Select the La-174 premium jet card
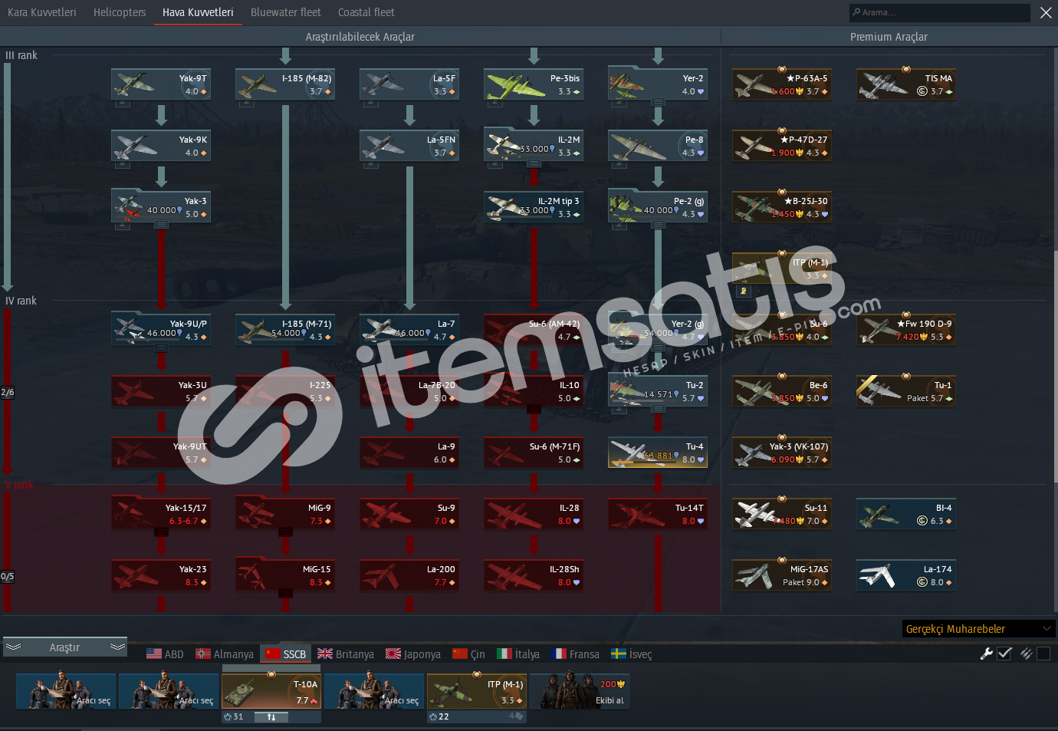 point(906,575)
